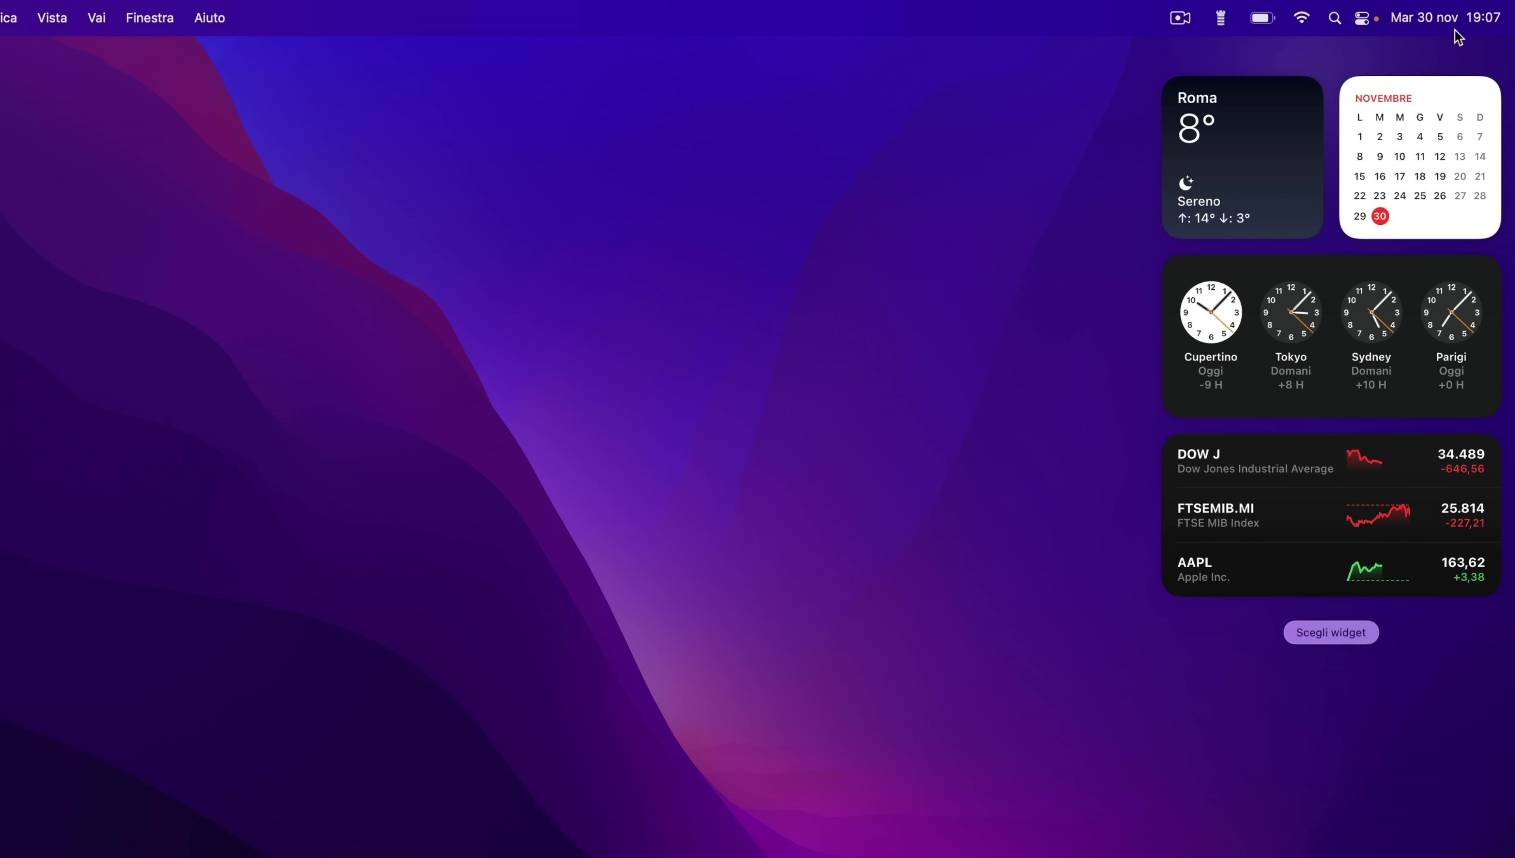
Task: Click the Tokyo clock face
Action: coord(1291,312)
